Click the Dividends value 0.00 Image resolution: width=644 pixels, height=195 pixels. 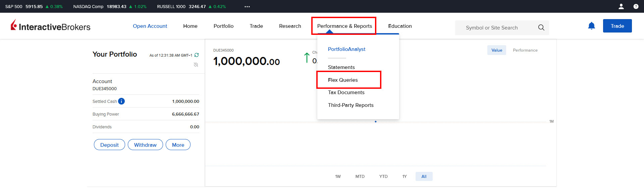[195, 127]
